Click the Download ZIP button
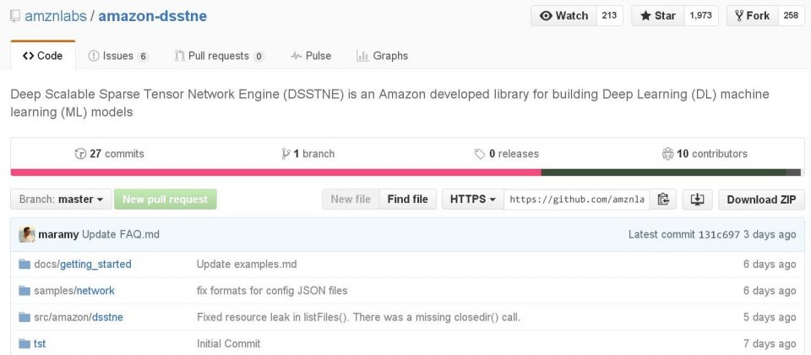Image resolution: width=811 pixels, height=355 pixels. (x=761, y=199)
